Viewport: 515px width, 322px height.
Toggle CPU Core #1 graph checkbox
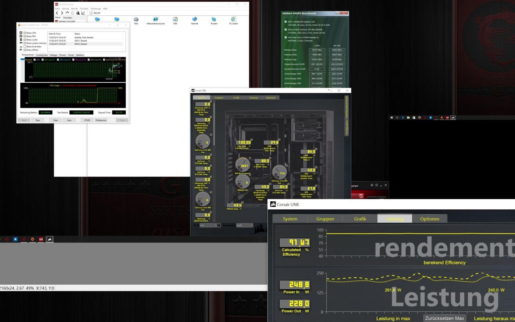coord(42,60)
